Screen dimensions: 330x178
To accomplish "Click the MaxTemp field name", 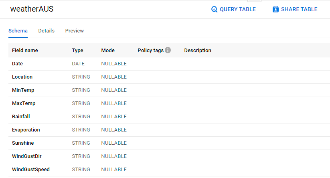I will click(24, 103).
